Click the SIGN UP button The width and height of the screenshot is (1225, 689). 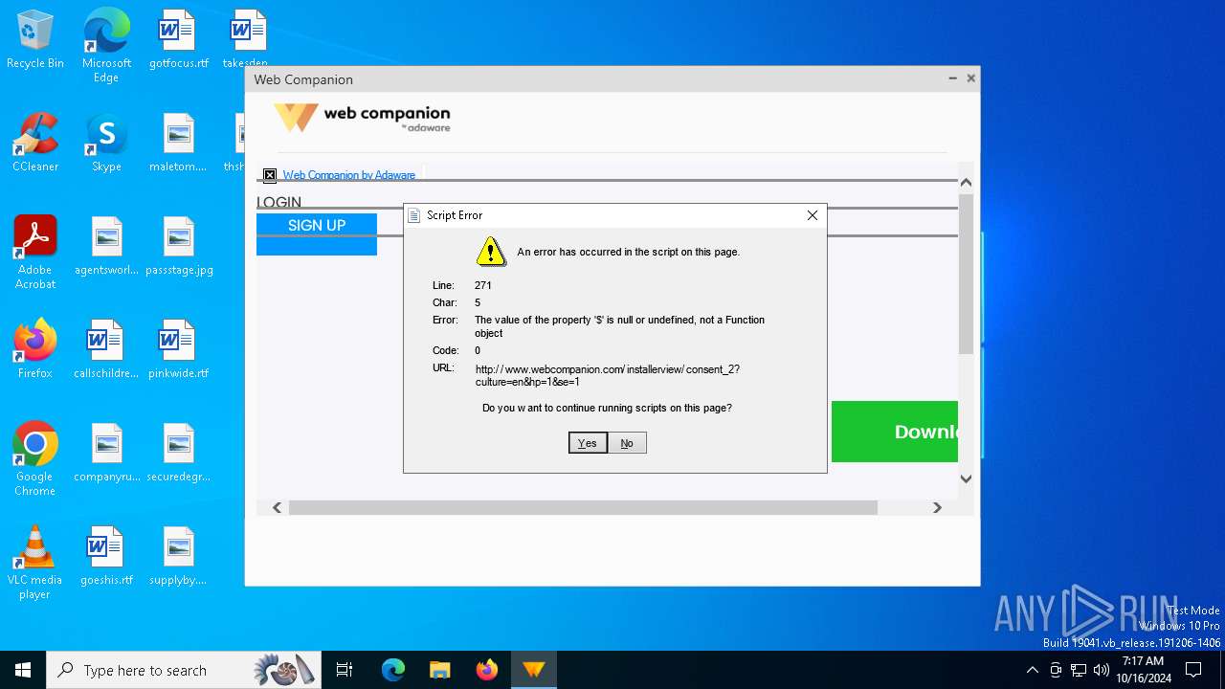[317, 226]
